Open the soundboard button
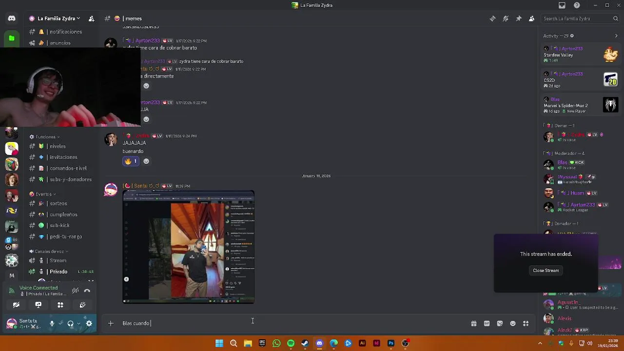This screenshot has height=351, width=624. (82, 305)
